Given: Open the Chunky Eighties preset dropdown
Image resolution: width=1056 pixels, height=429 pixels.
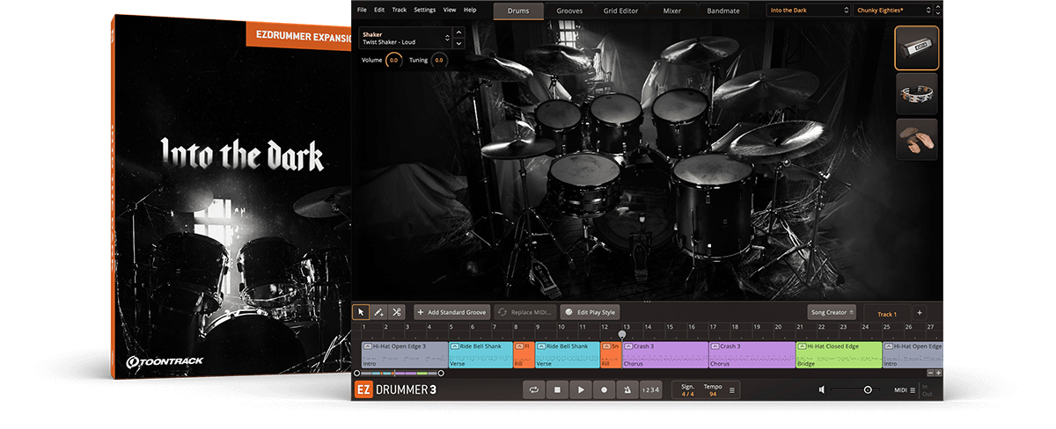Looking at the screenshot, I should [x=896, y=11].
